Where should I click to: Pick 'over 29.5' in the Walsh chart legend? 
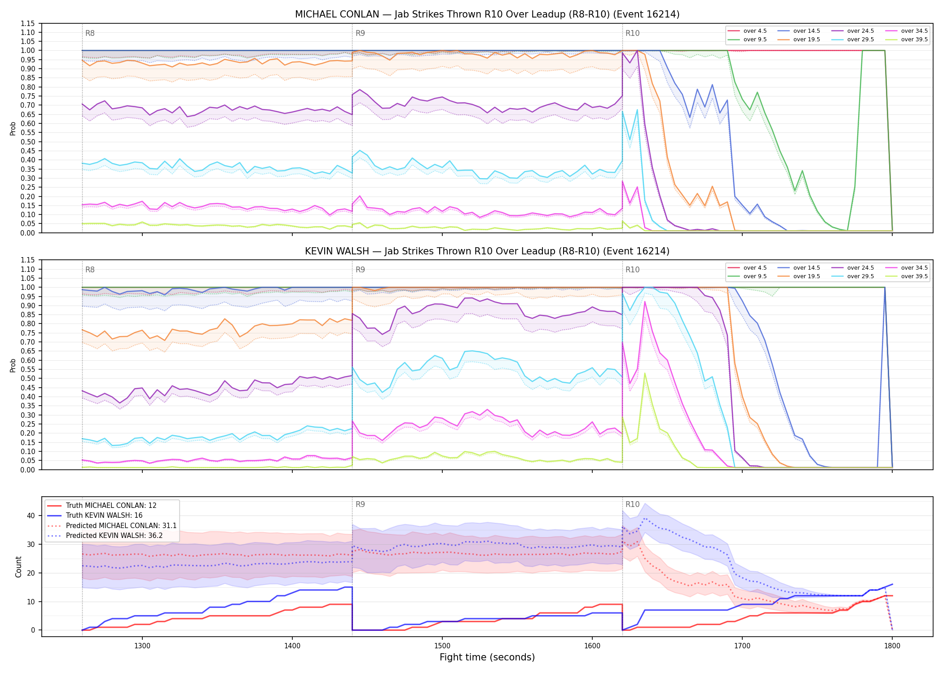pos(853,276)
